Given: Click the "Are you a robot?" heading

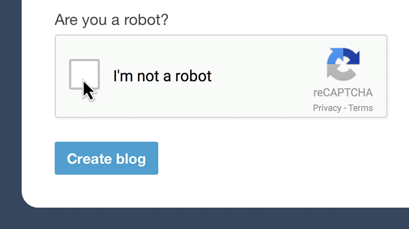Looking at the screenshot, I should coord(112,20).
